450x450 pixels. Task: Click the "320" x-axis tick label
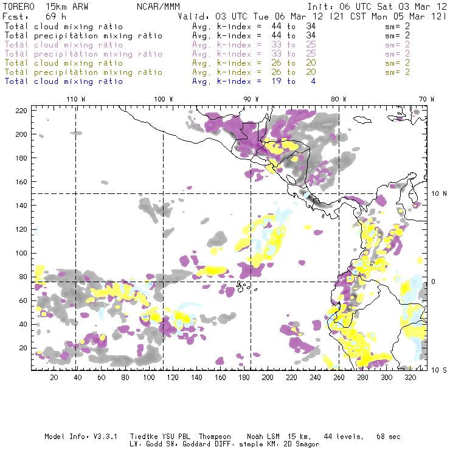410,378
